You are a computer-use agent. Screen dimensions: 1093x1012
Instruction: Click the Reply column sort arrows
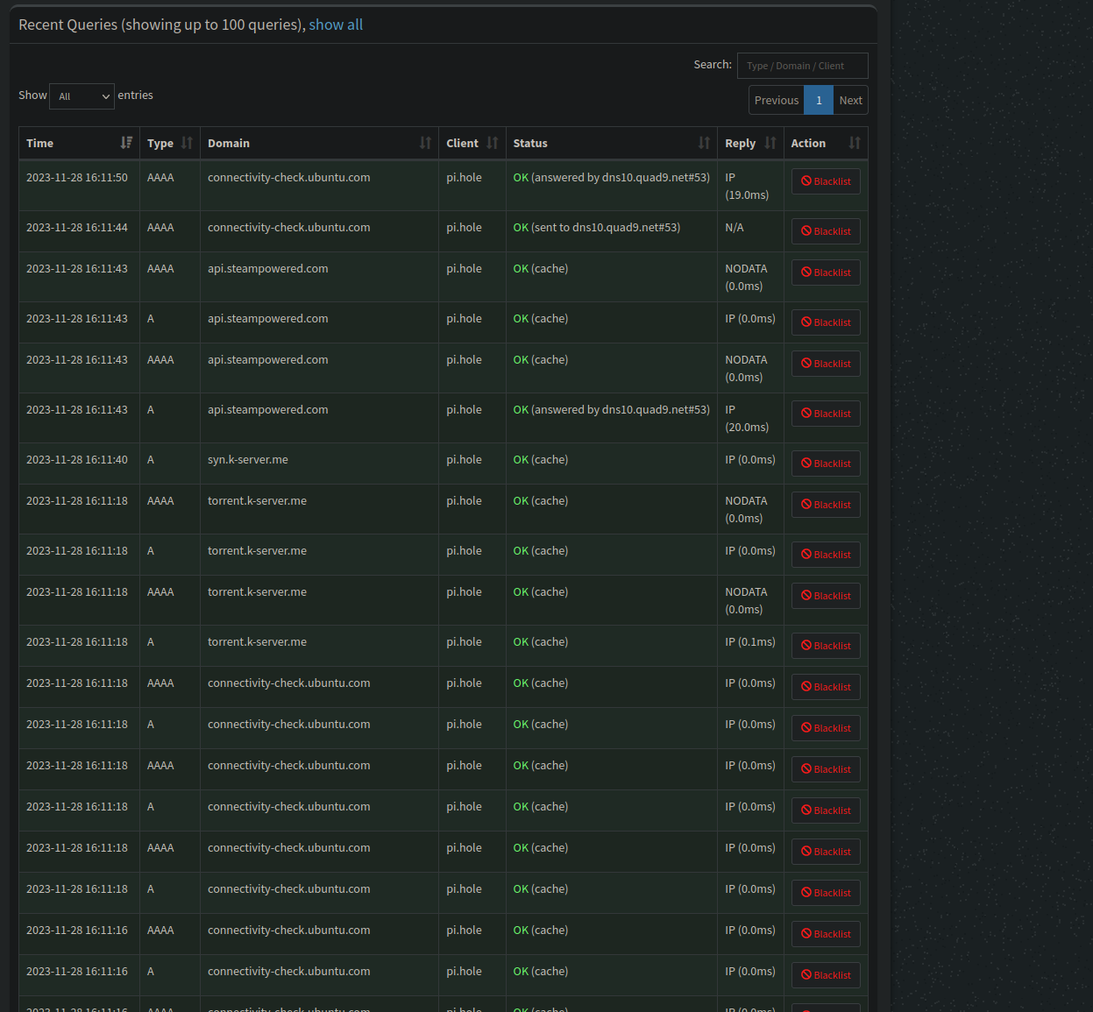[770, 143]
